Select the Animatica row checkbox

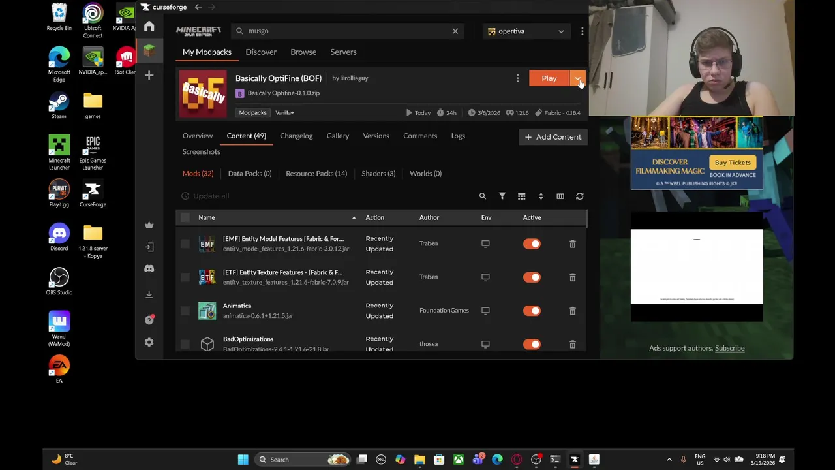point(185,311)
